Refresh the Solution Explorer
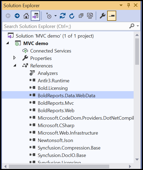Viewport: 143px width, 170px height. click(72, 16)
